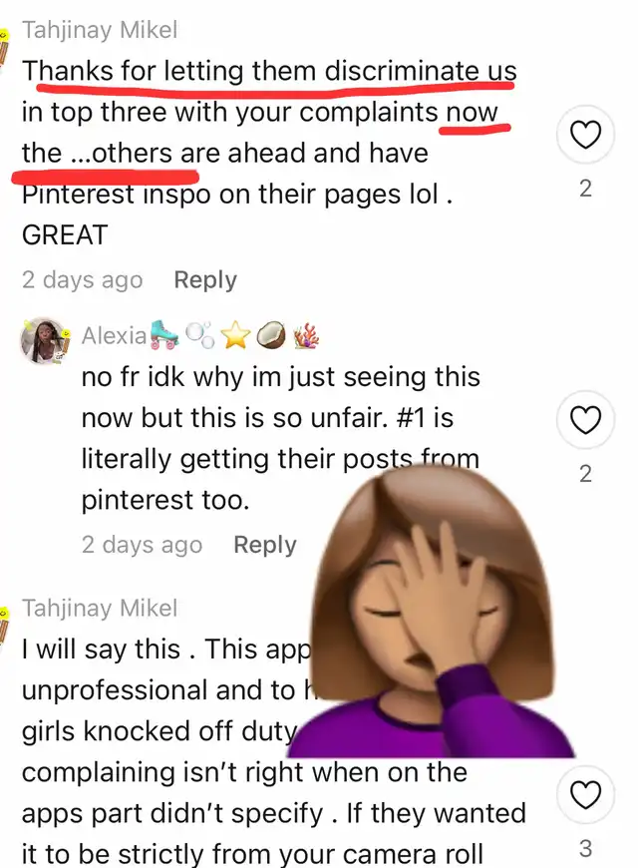Like the comment about the app being unprofessional
The width and height of the screenshot is (638, 868).
585,795
